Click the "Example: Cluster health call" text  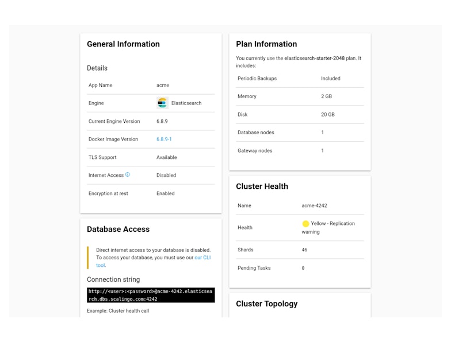118,311
